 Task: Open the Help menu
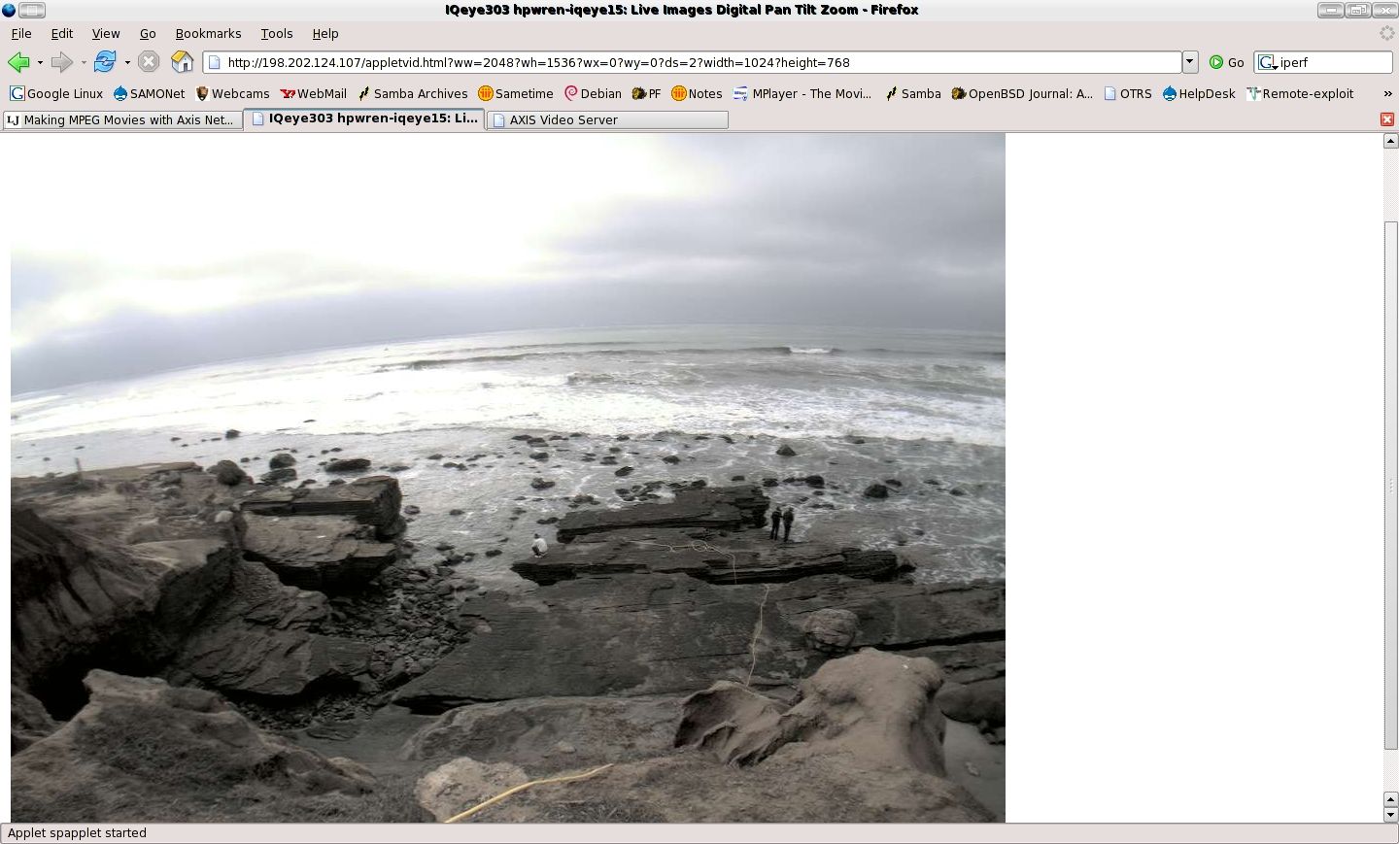[x=325, y=33]
